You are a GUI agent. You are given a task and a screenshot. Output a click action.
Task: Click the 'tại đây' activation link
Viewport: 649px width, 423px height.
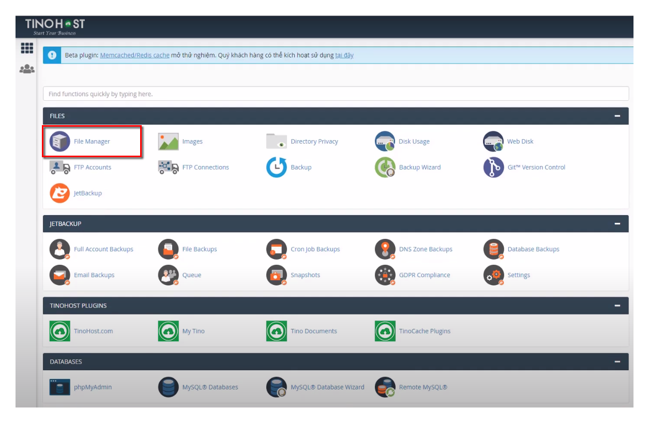coord(344,55)
